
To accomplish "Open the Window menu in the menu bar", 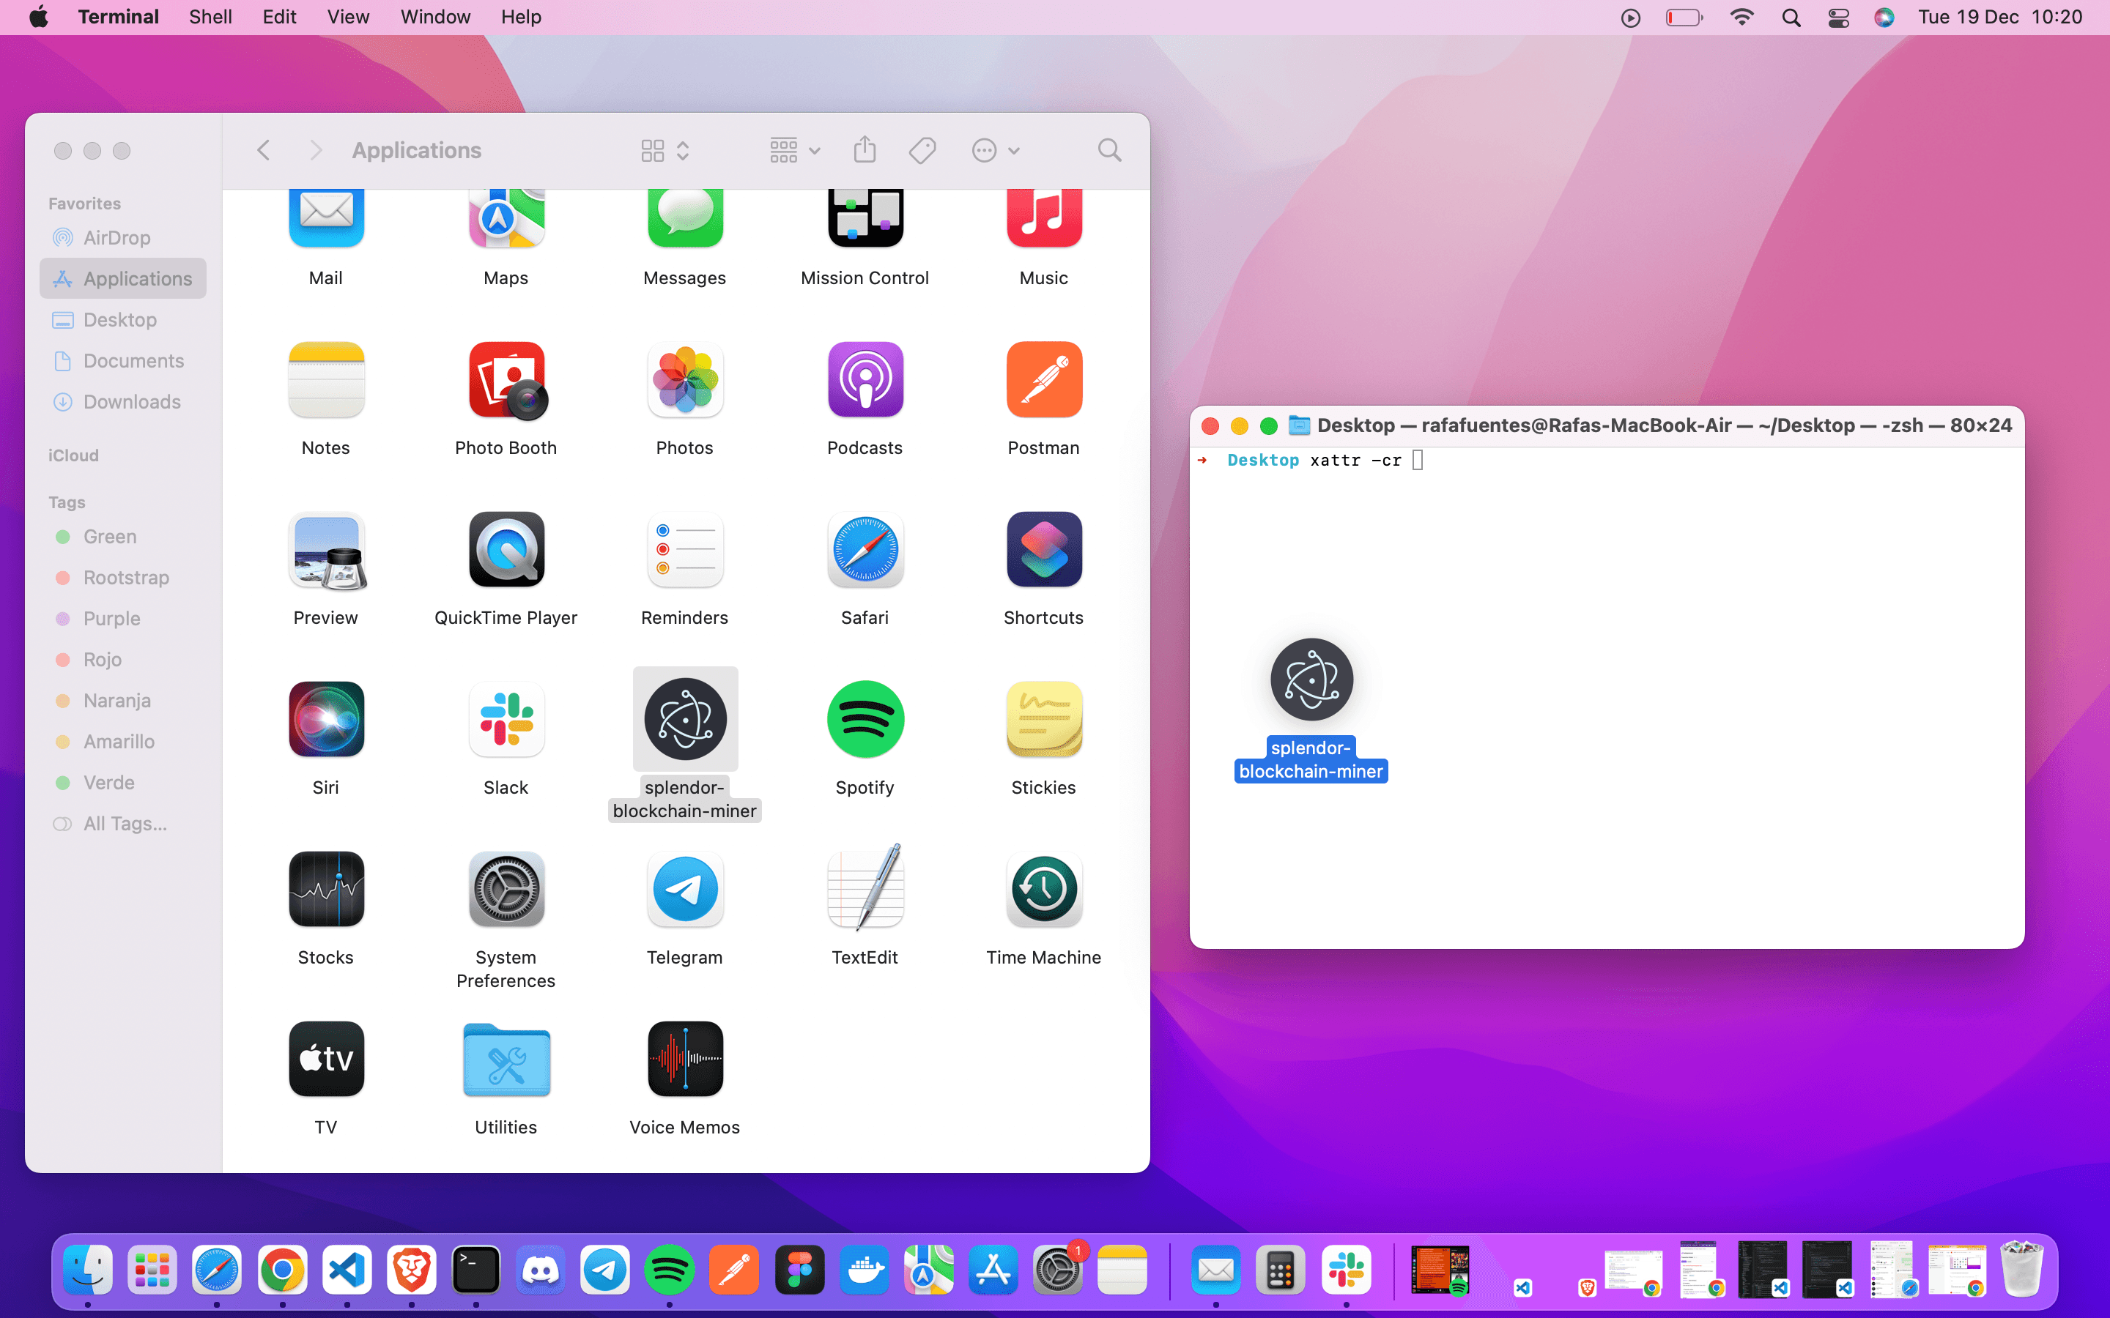I will [435, 18].
